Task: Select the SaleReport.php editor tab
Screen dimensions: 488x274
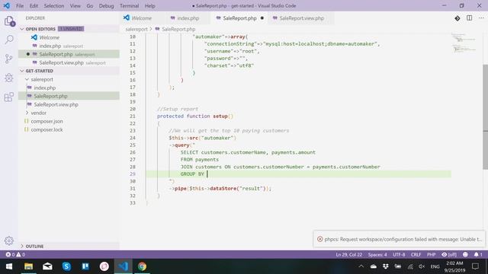Action: click(239, 18)
